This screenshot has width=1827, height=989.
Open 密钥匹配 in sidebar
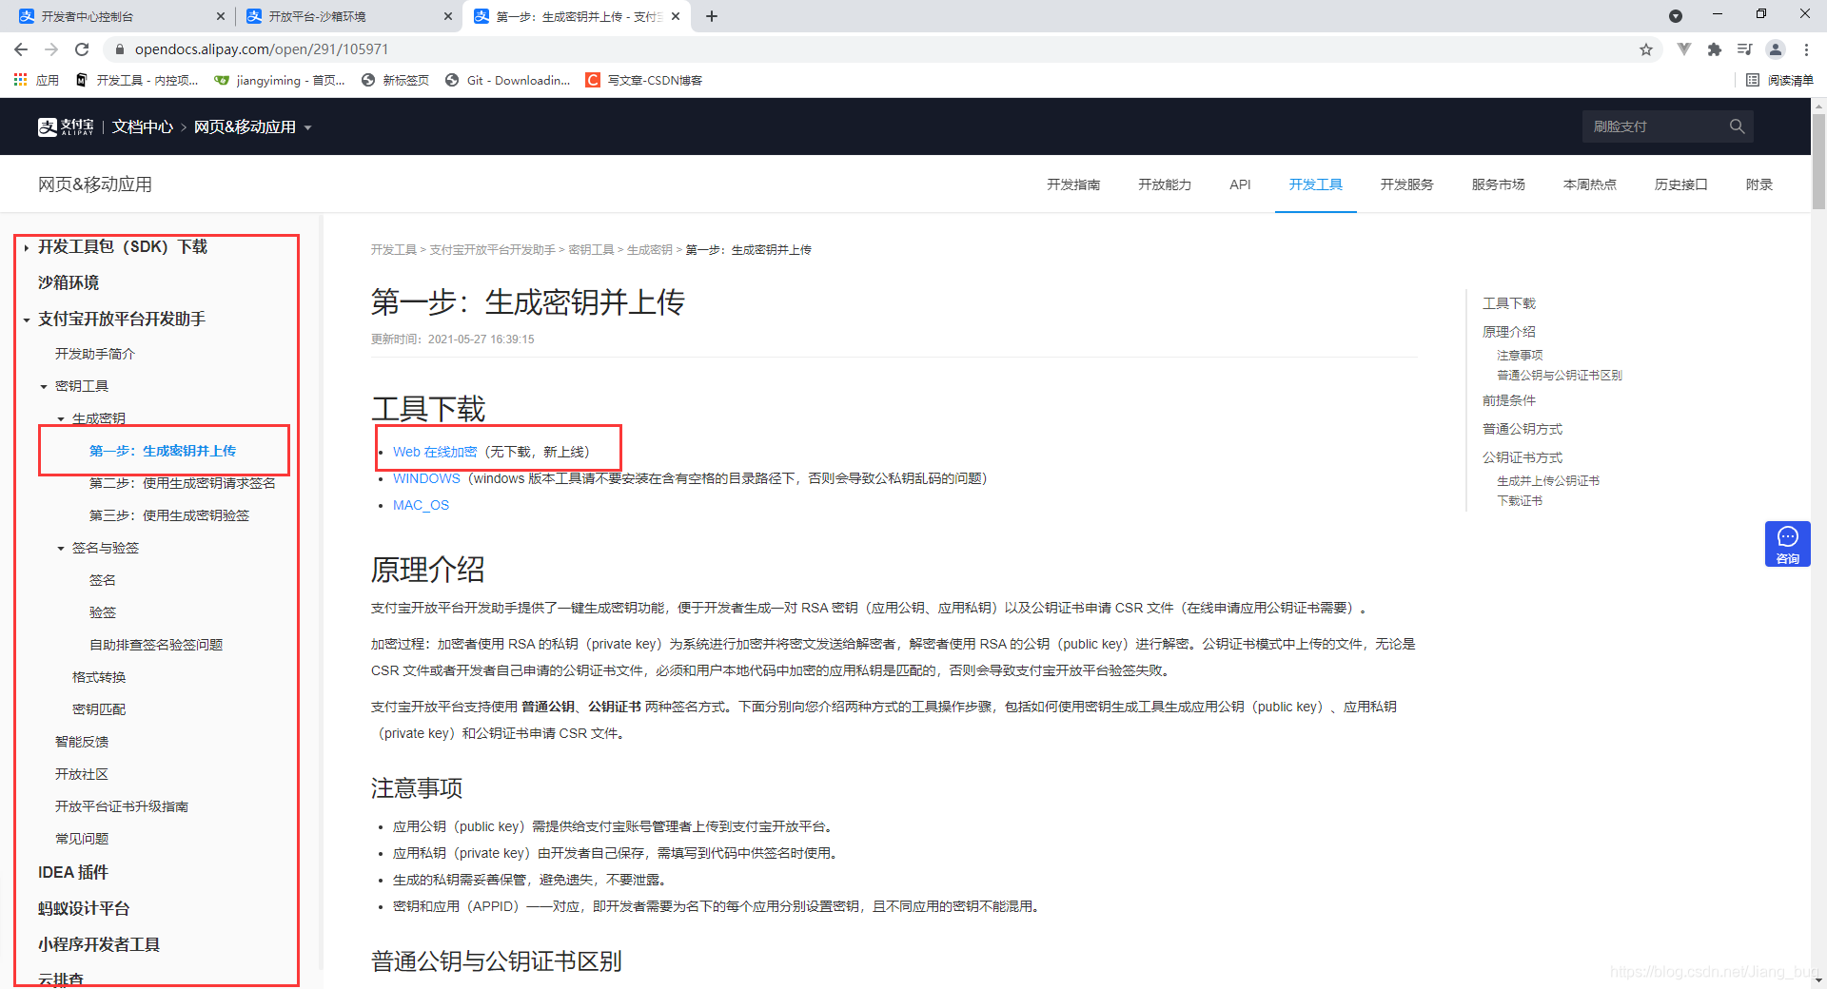pos(99,709)
